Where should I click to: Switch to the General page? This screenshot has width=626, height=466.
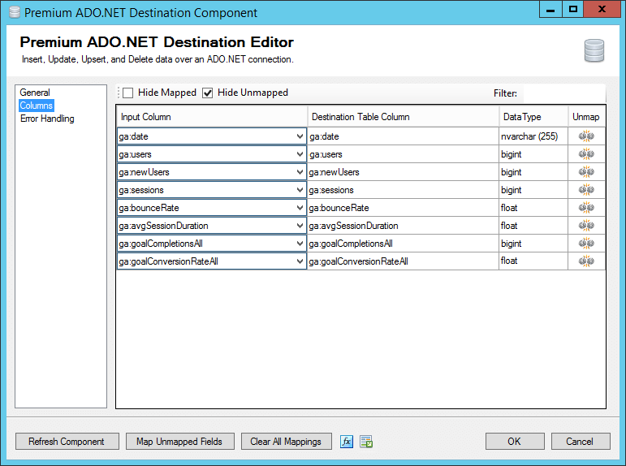pos(35,93)
